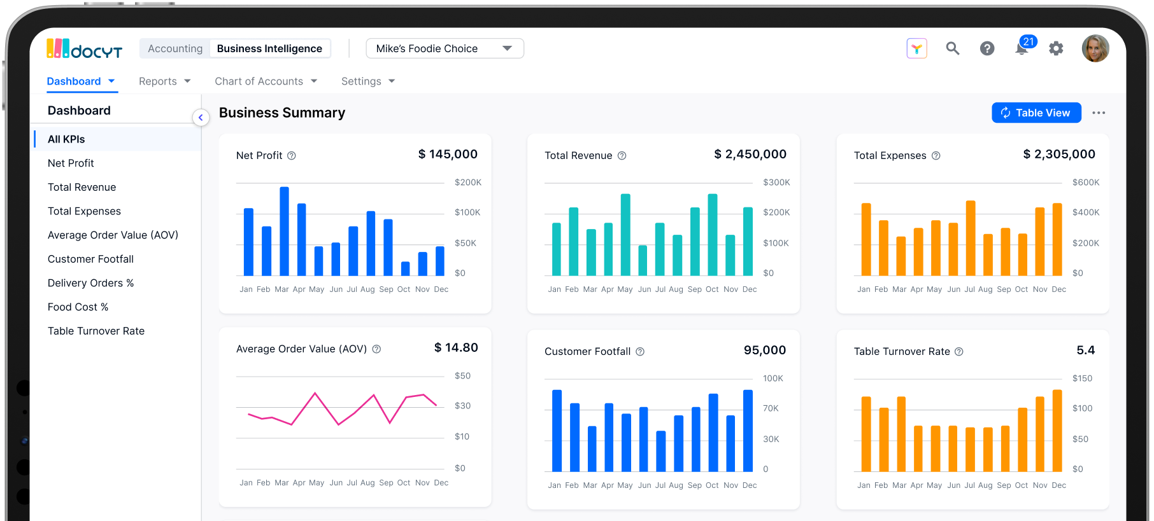Click the Customer Footfall info icon
Viewport: 1154px width, 521px height.
coord(640,352)
